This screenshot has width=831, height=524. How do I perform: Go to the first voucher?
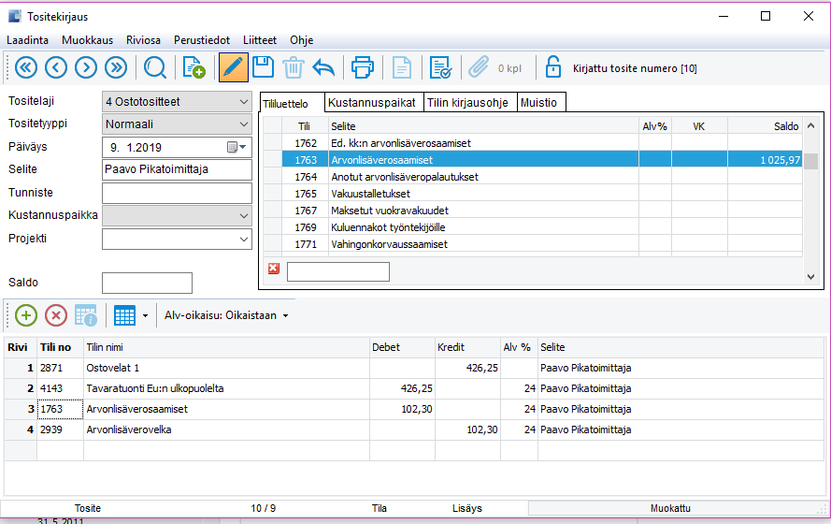click(x=24, y=67)
